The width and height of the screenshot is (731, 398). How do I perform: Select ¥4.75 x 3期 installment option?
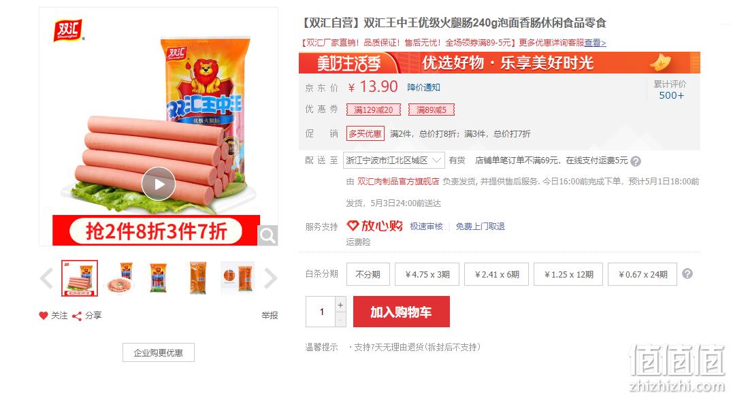click(427, 274)
